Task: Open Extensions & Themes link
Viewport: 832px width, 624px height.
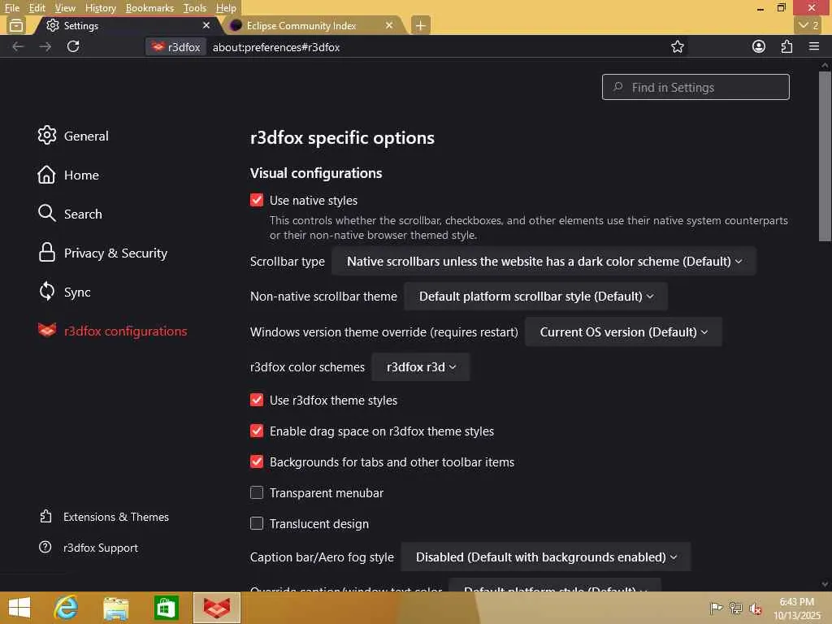Action: point(104,517)
